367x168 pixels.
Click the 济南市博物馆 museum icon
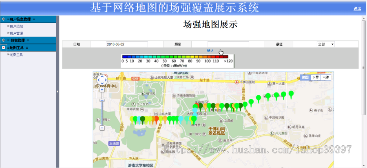[173, 95]
